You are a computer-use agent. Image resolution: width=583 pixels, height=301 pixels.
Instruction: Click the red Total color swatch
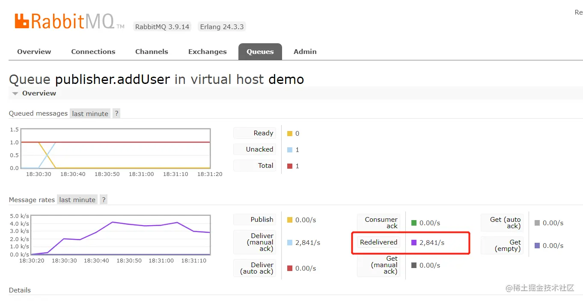coord(290,166)
